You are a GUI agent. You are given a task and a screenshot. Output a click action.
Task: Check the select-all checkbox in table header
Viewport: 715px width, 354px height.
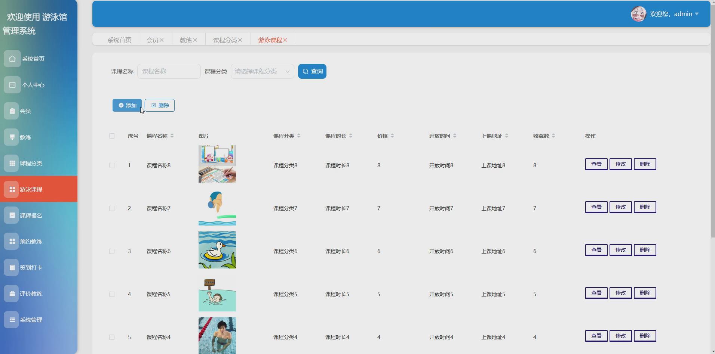click(111, 136)
